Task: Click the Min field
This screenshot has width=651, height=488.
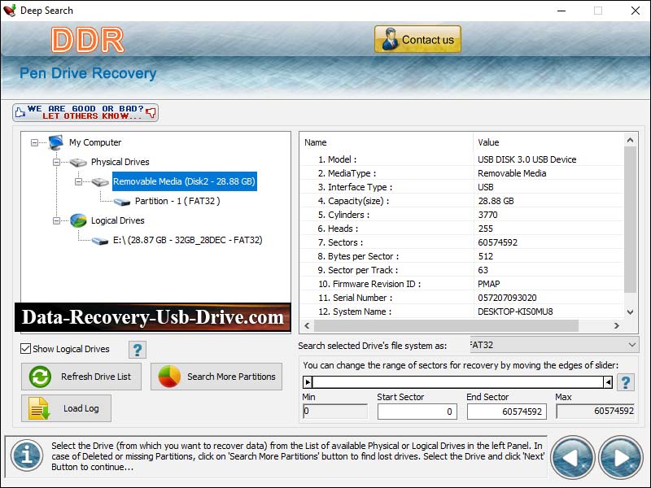Action: point(335,412)
